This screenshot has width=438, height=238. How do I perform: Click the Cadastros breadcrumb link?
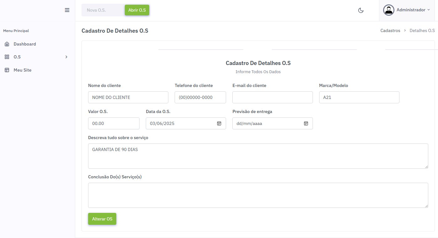390,31
